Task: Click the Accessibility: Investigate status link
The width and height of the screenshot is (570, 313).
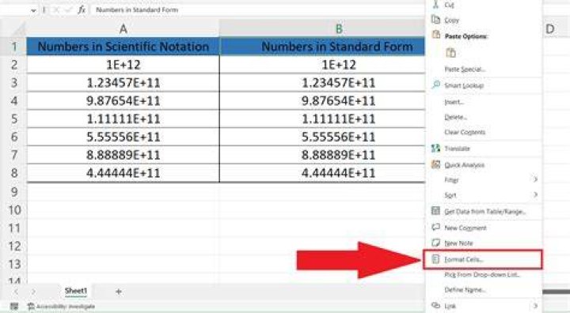Action: (x=62, y=307)
